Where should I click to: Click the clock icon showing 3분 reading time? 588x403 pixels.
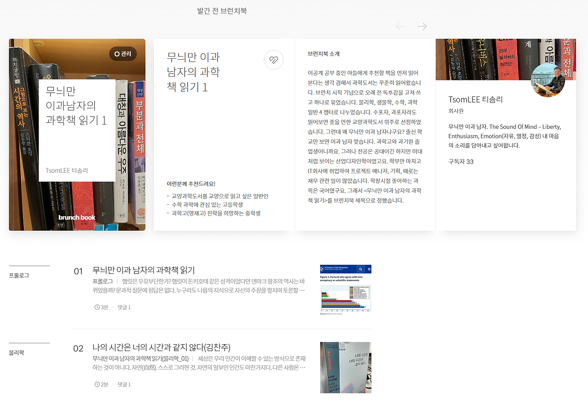click(96, 307)
